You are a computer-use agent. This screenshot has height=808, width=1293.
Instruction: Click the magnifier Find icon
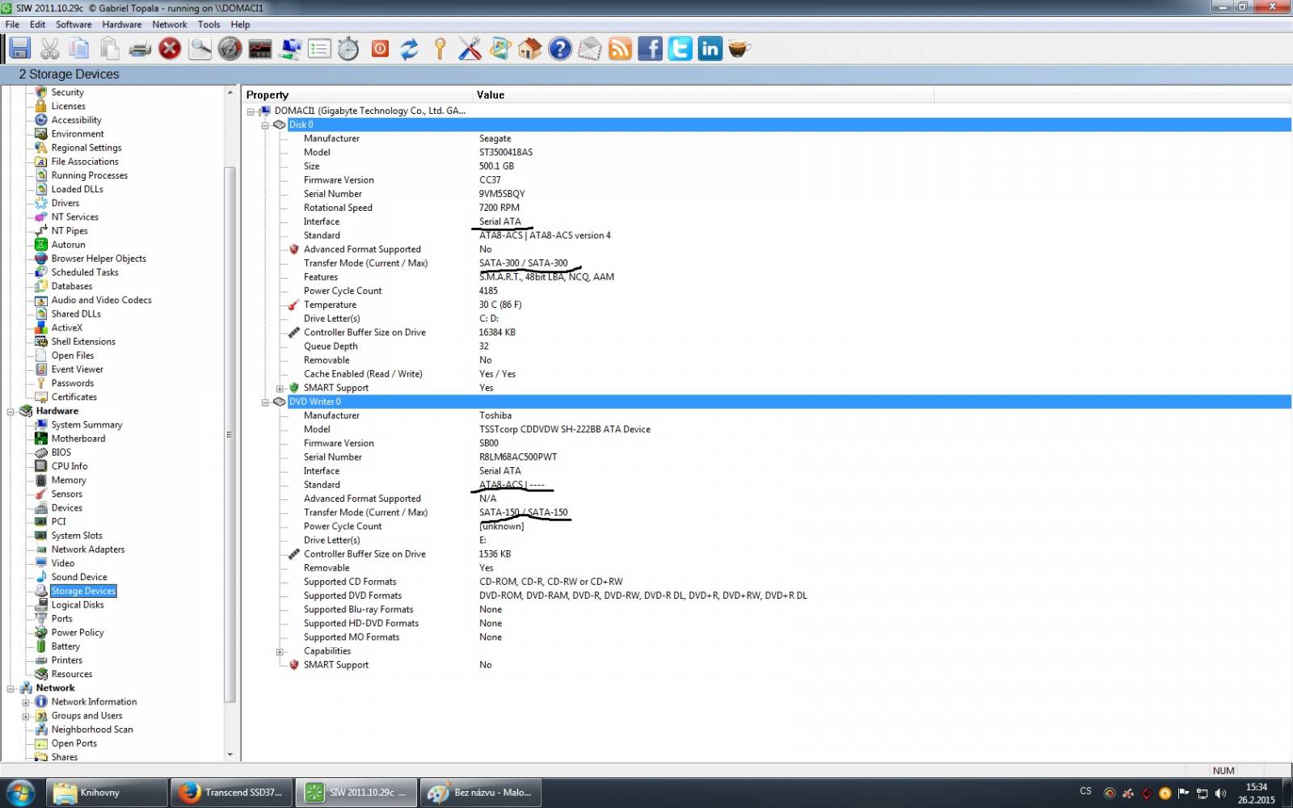coord(200,48)
